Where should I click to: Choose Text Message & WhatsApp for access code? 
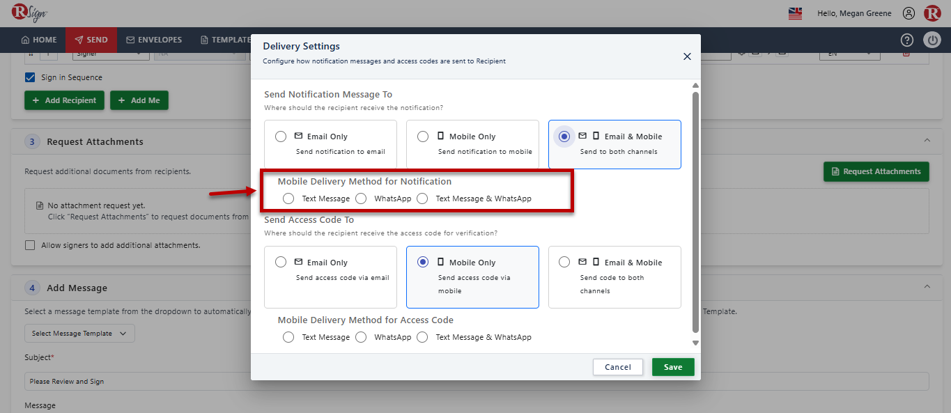[x=422, y=337]
